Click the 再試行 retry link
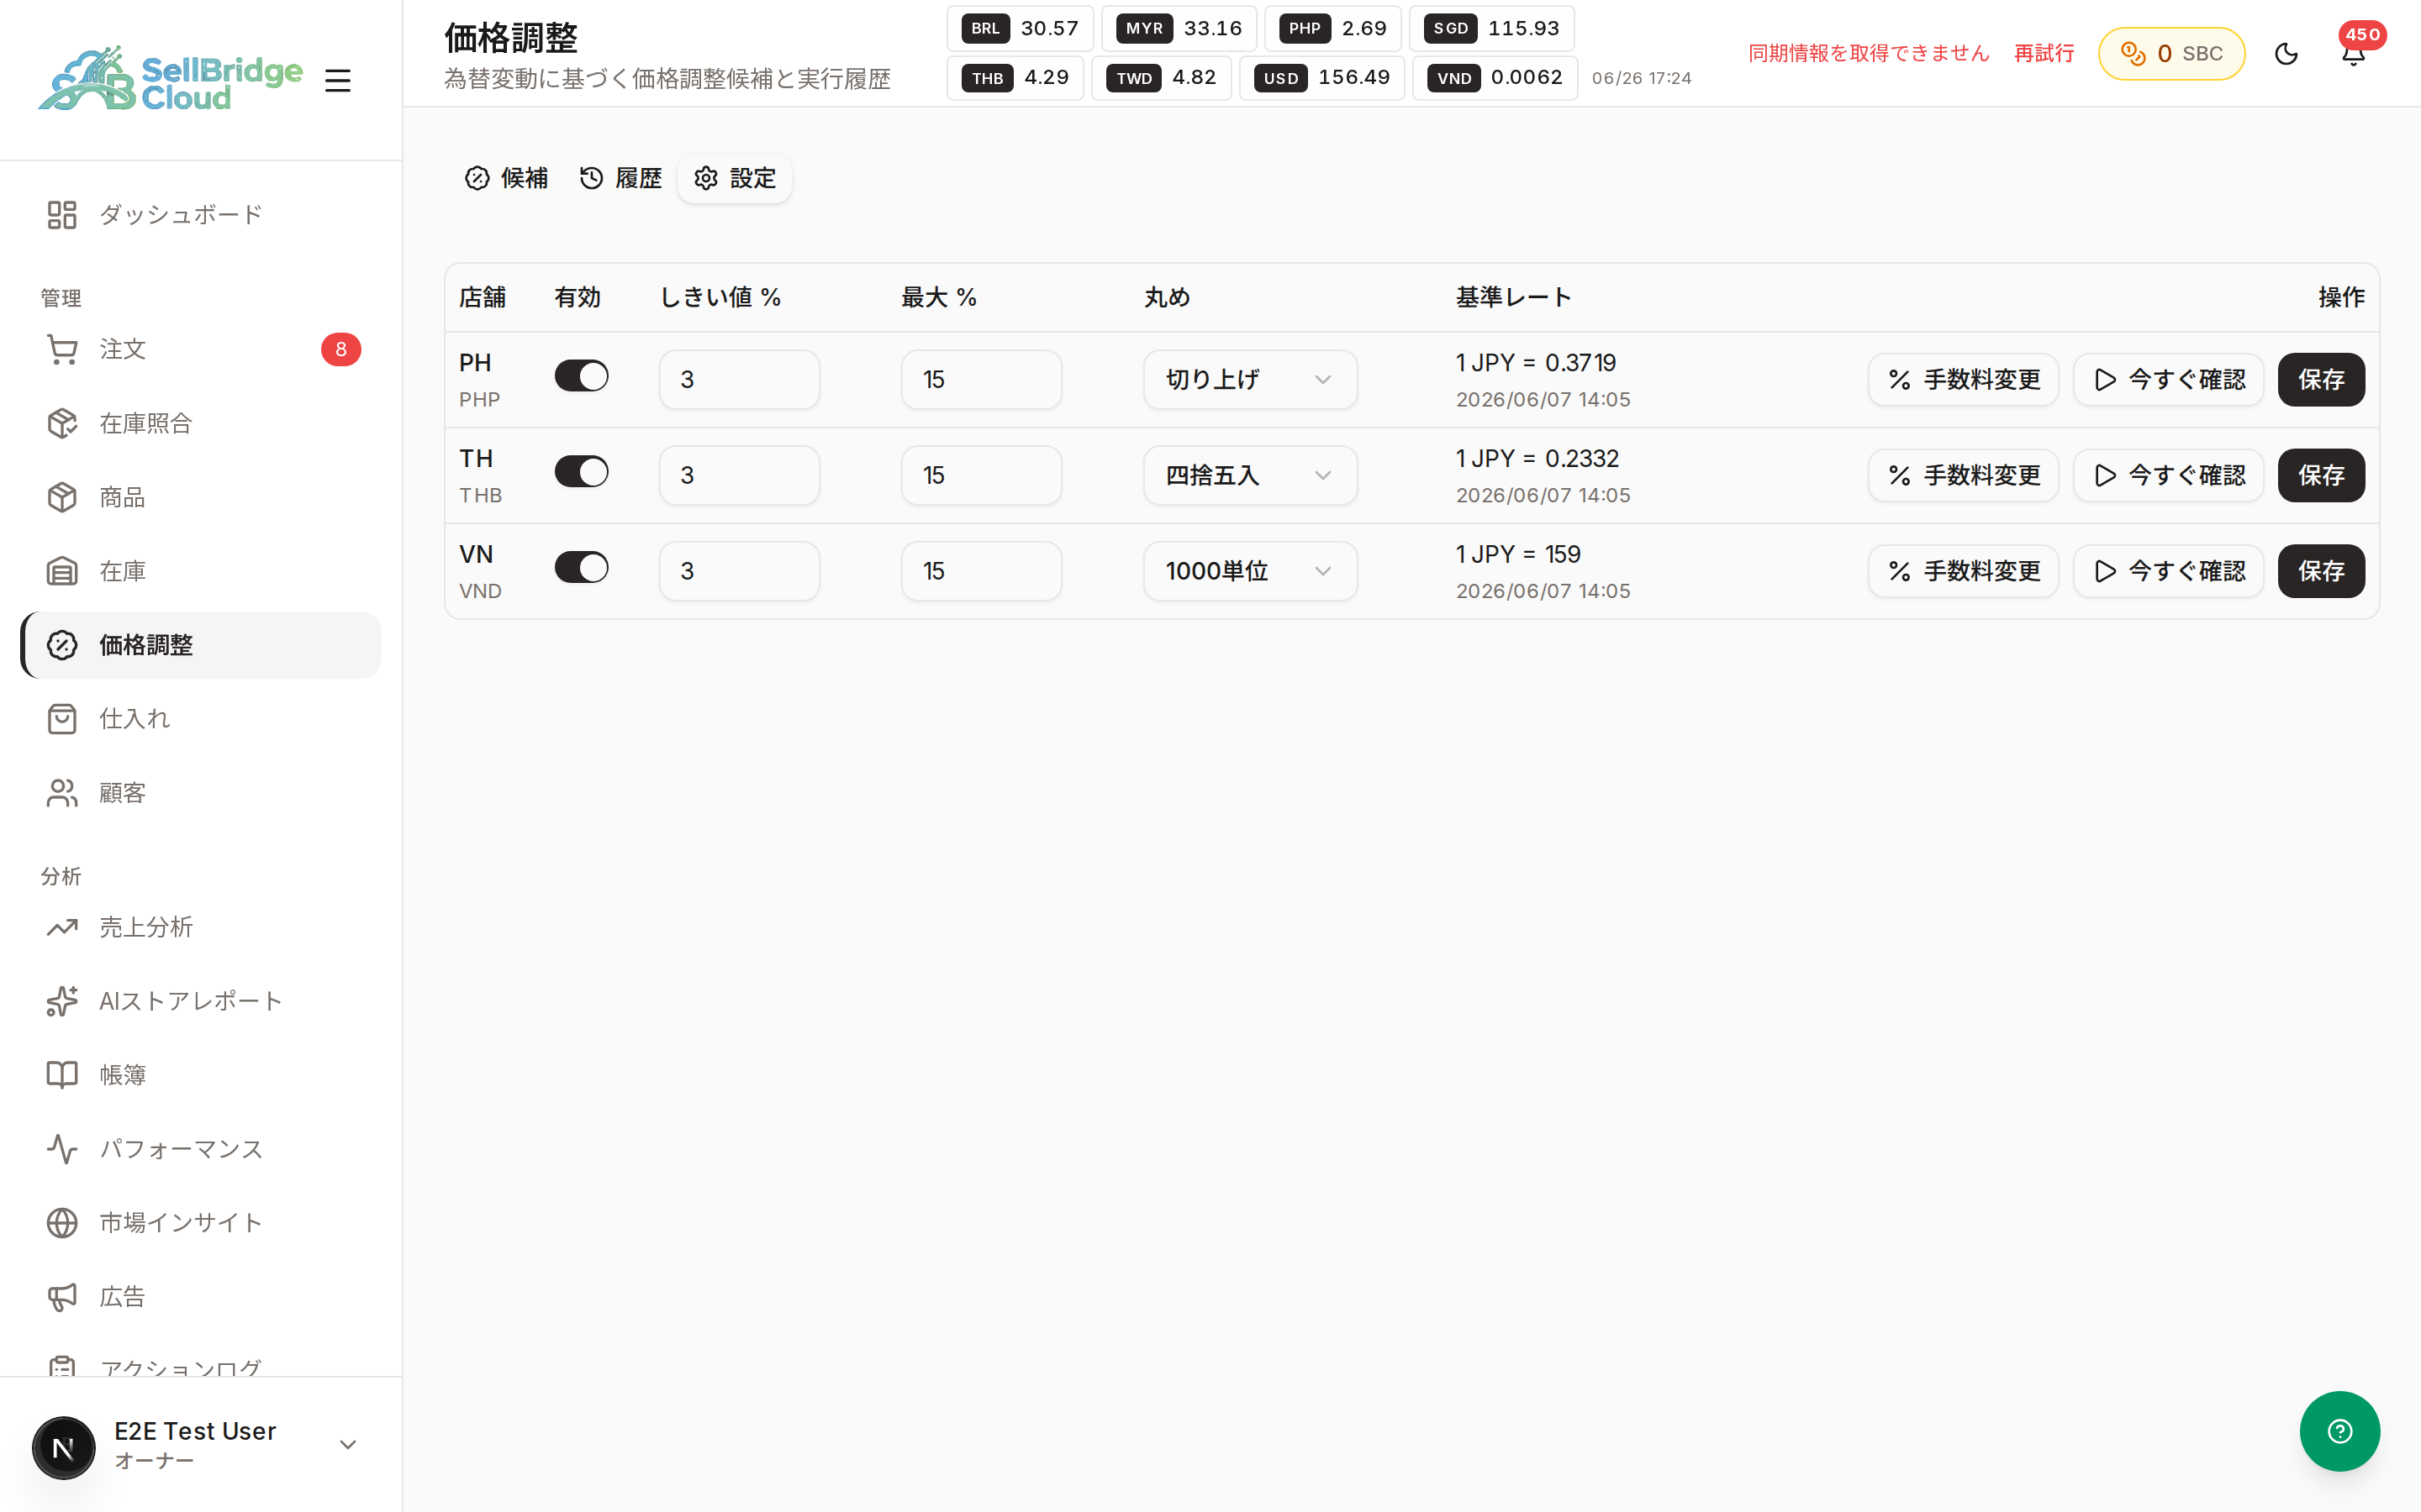Screen dimensions: 2421x1512 coord(2043,53)
